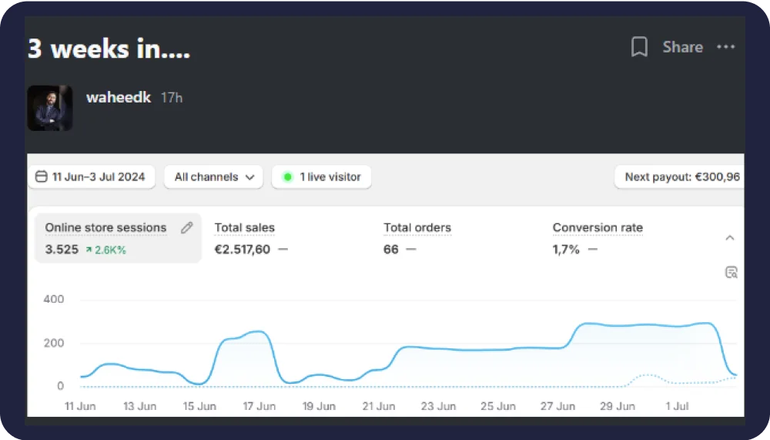Select the Online store sessions metric

pyautogui.click(x=105, y=228)
